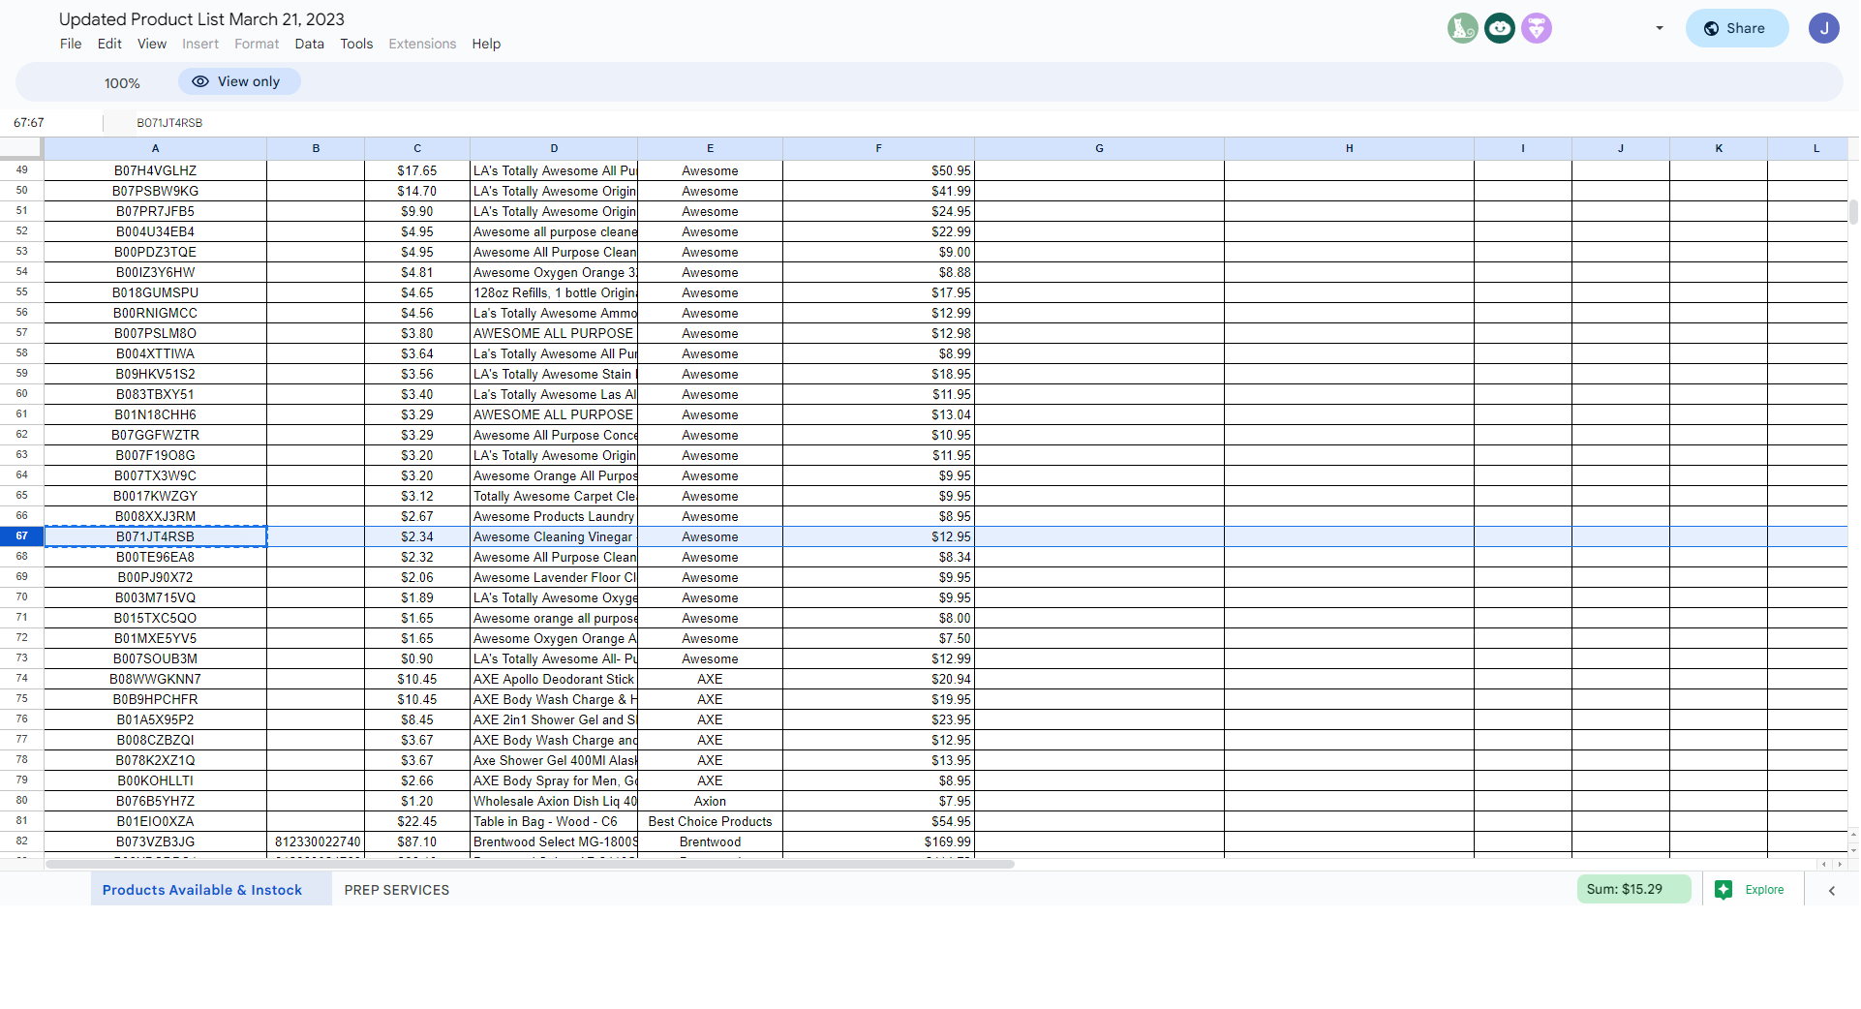This screenshot has height=1009, width=1861.
Task: Click the name box showing 67:67
Action: 53,123
